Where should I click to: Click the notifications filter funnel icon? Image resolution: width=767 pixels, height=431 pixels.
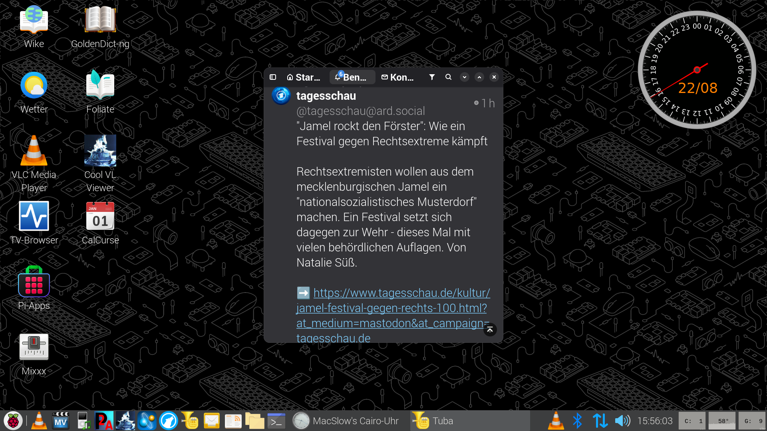tap(432, 77)
